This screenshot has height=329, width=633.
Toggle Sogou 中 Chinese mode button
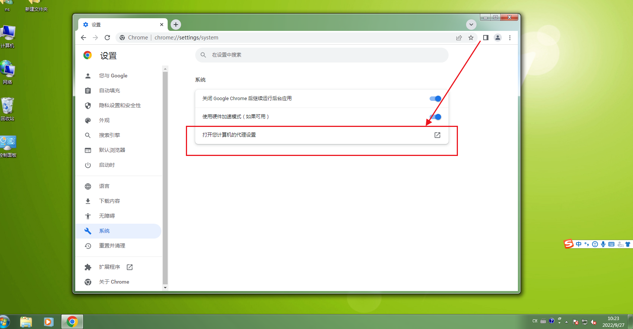click(x=579, y=244)
